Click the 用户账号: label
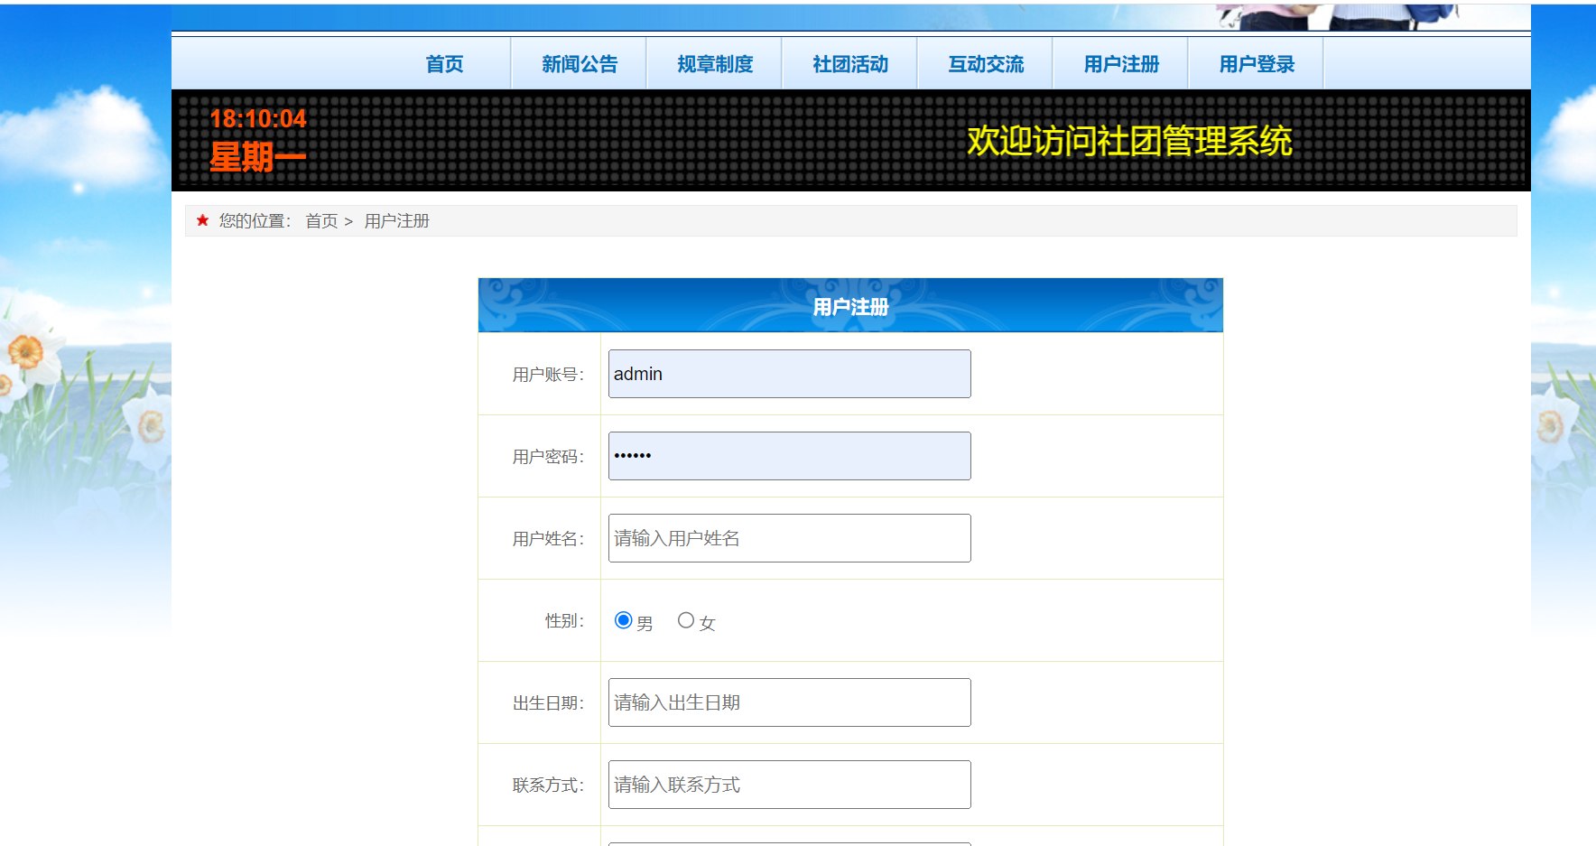The image size is (1596, 846). pos(549,375)
